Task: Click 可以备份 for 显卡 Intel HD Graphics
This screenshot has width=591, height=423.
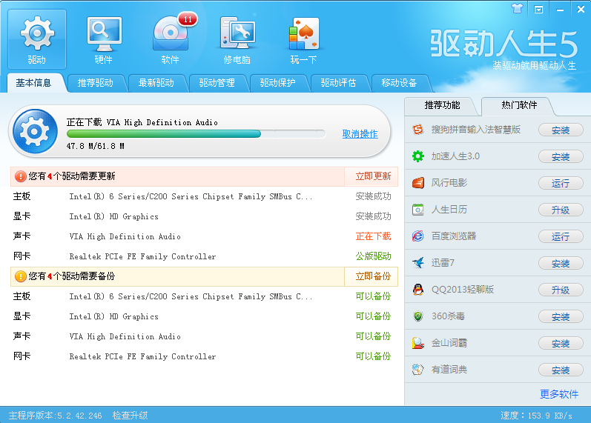Action: point(373,316)
